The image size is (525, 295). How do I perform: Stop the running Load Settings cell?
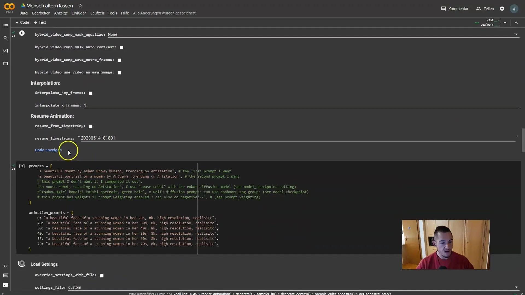tap(22, 263)
